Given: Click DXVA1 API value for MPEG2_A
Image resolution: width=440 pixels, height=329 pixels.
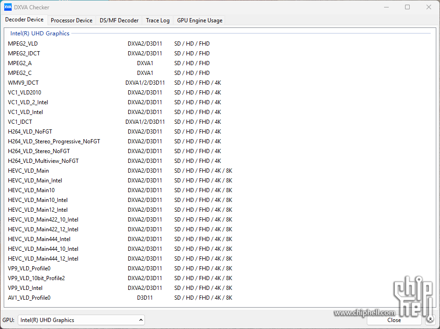Looking at the screenshot, I should [x=145, y=63].
